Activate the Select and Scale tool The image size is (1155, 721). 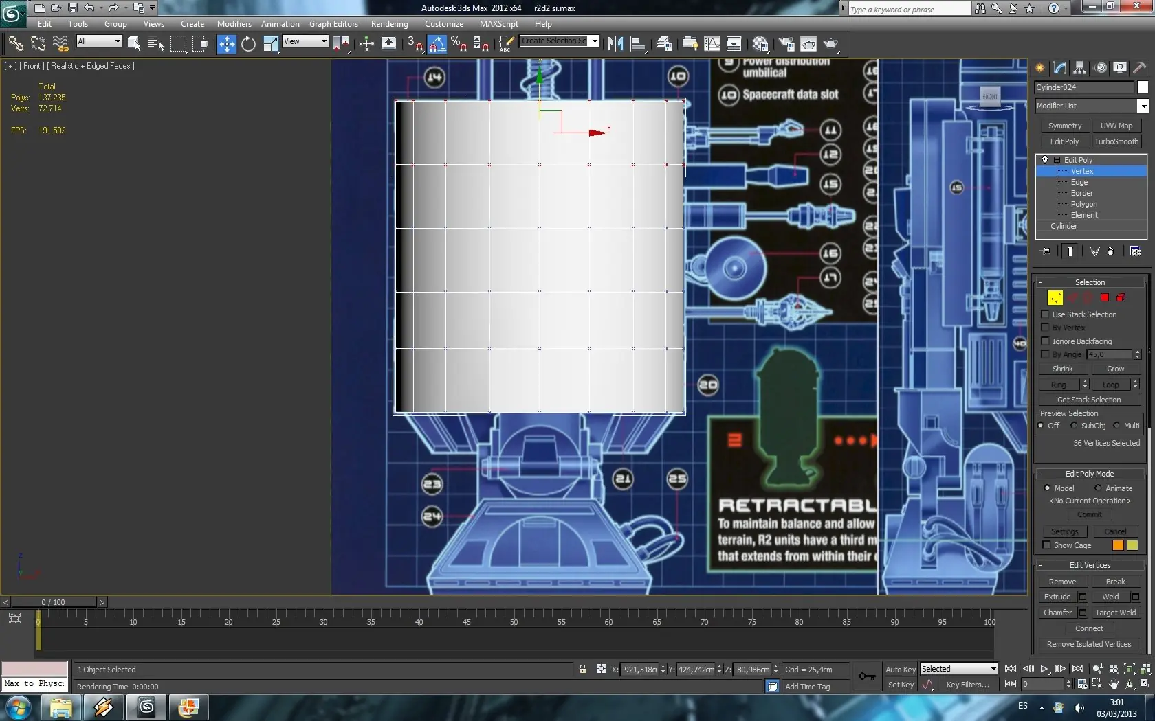click(271, 44)
